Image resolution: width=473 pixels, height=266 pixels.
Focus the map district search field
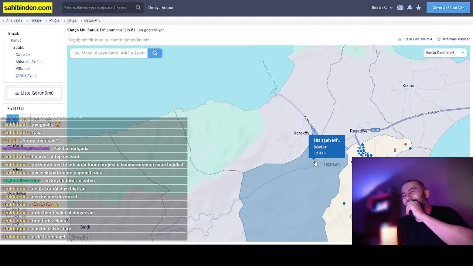(x=109, y=53)
